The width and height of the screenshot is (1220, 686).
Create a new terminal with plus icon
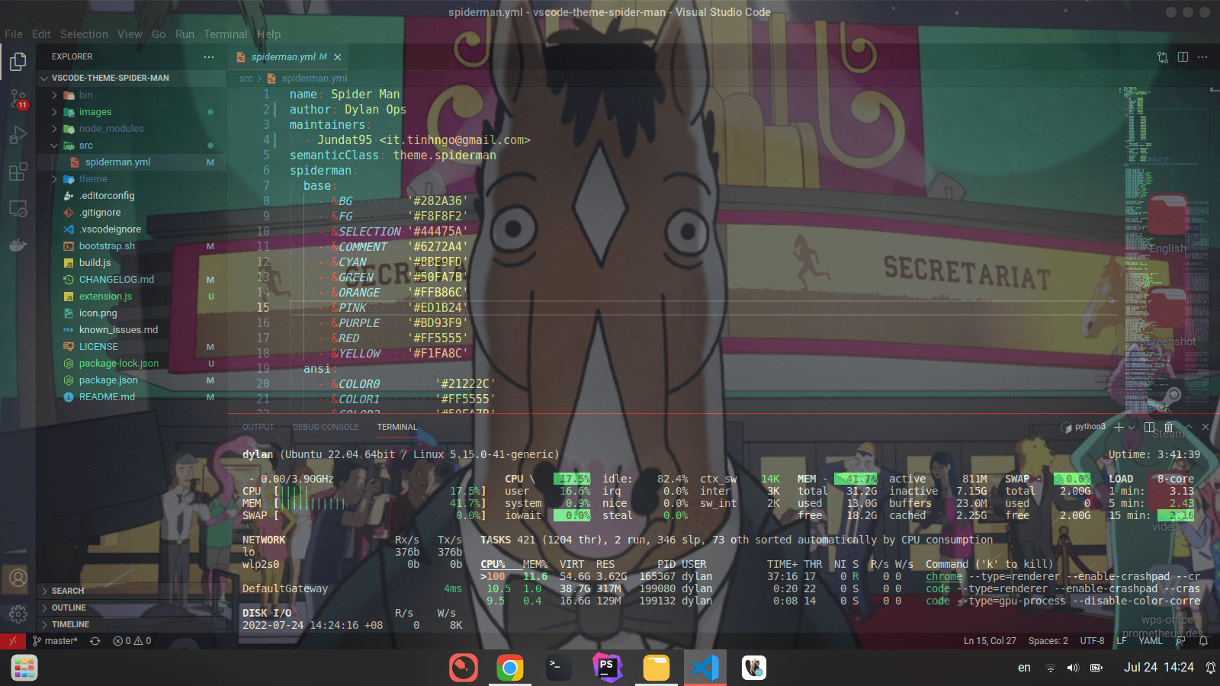click(1119, 428)
